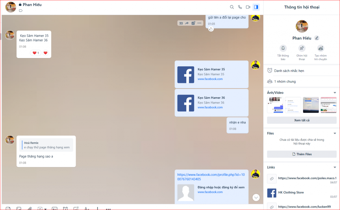Collapse the Files section
The image size is (340, 210).
[335, 133]
